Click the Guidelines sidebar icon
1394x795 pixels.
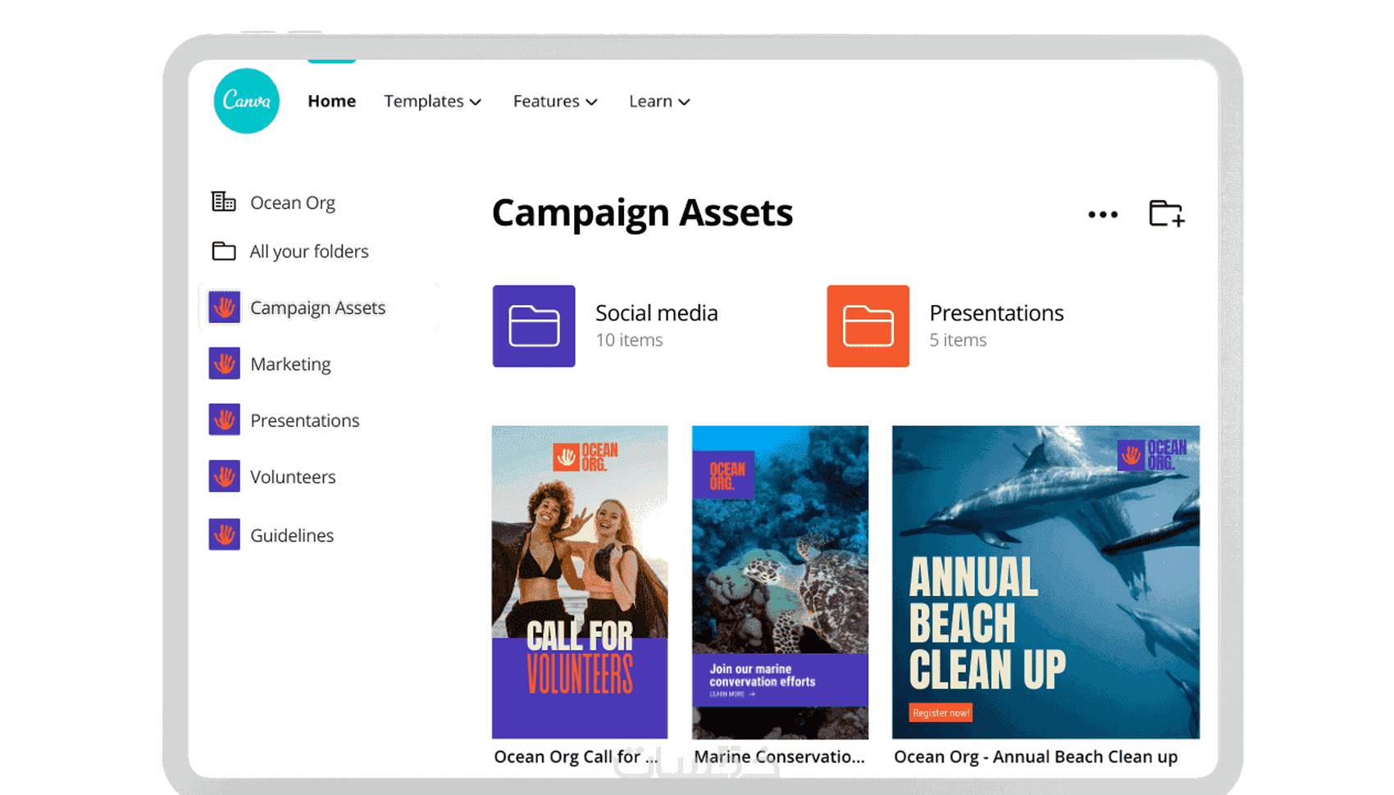224,534
